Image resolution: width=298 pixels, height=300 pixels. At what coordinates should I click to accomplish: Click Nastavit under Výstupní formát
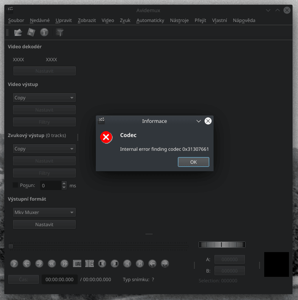(x=44, y=225)
